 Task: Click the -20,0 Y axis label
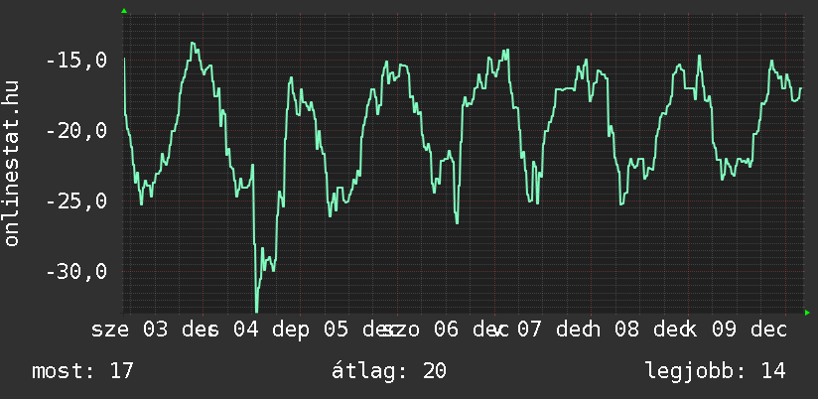[x=75, y=131]
